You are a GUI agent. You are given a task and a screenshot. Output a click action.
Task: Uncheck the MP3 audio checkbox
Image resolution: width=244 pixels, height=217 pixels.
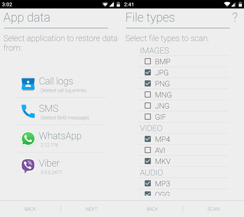pos(148,183)
